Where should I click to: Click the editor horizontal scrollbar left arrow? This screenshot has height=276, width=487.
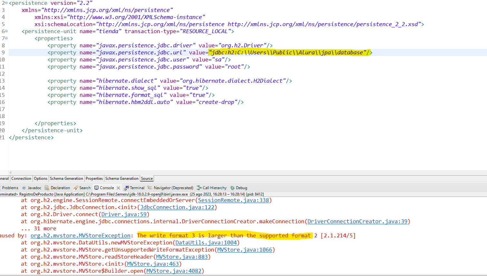(x=11, y=172)
